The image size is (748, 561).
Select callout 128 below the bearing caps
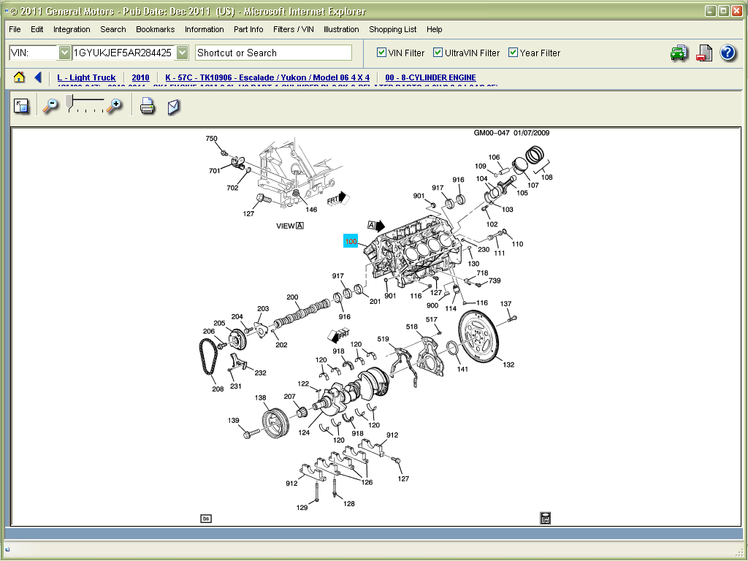349,503
